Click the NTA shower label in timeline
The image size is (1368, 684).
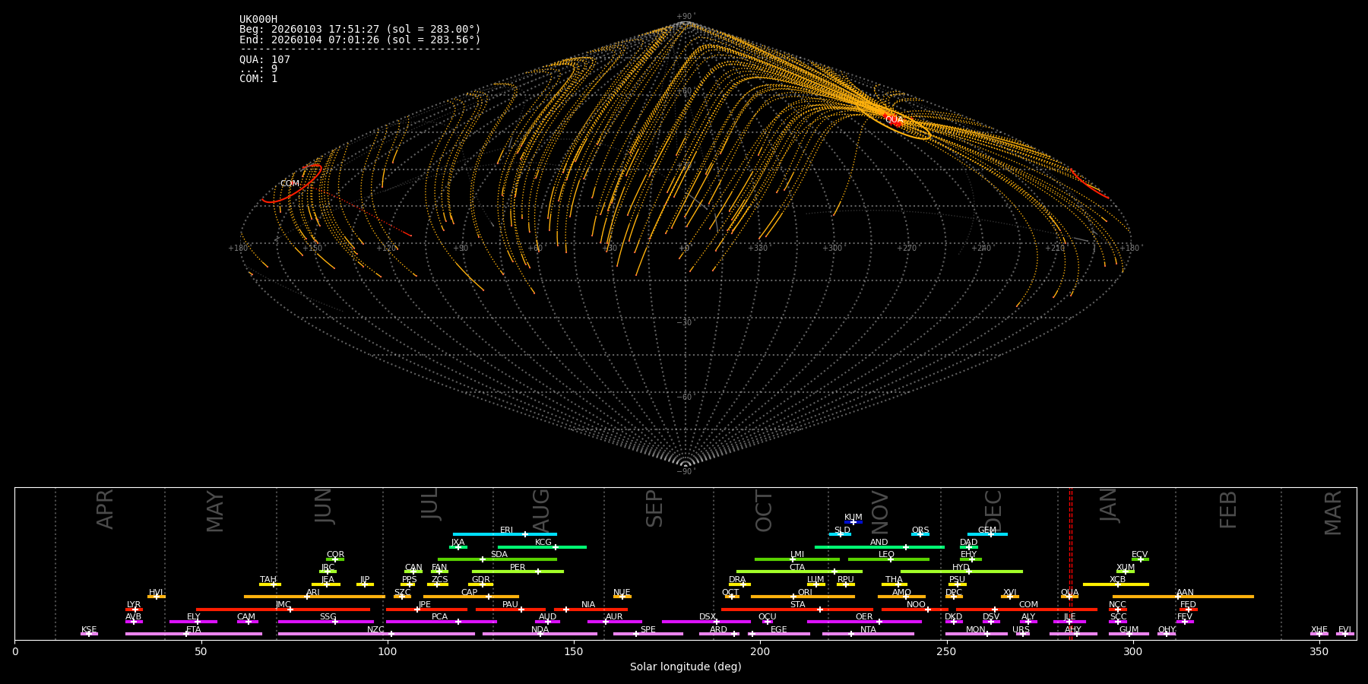868,629
